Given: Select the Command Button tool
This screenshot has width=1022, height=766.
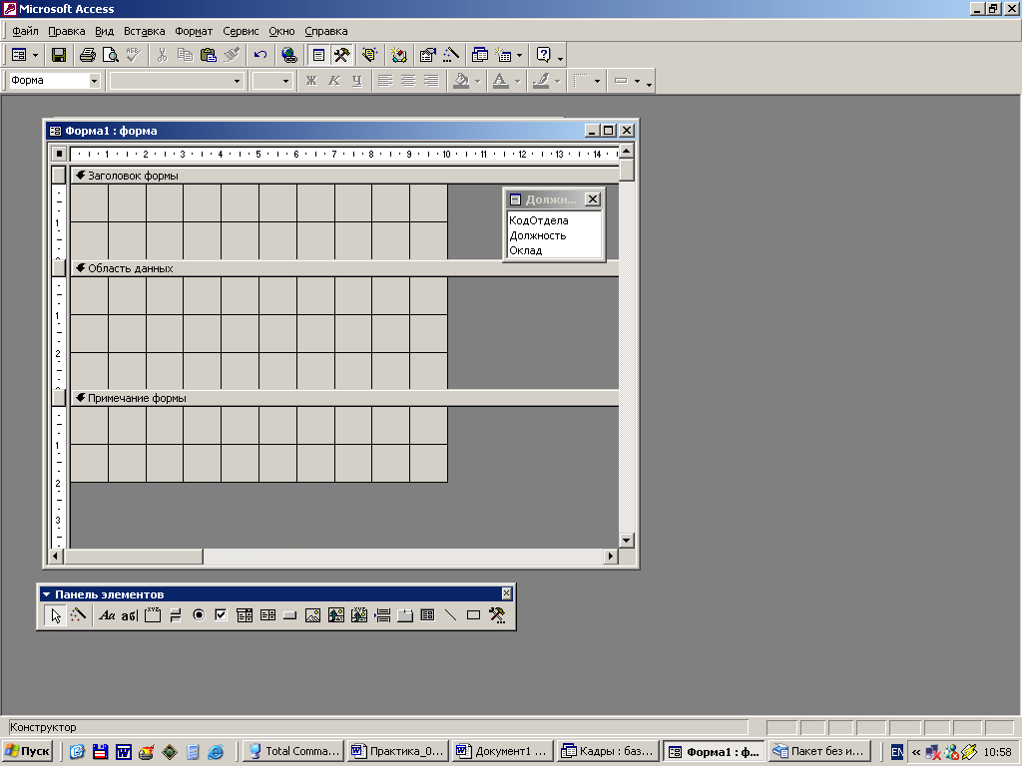Looking at the screenshot, I should [290, 615].
